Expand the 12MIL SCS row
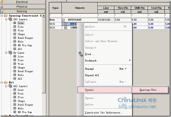This screenshot has width=171, height=117. pyautogui.click(x=66, y=27)
